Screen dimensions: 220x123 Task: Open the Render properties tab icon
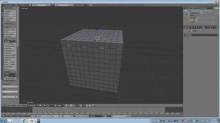click(189, 27)
